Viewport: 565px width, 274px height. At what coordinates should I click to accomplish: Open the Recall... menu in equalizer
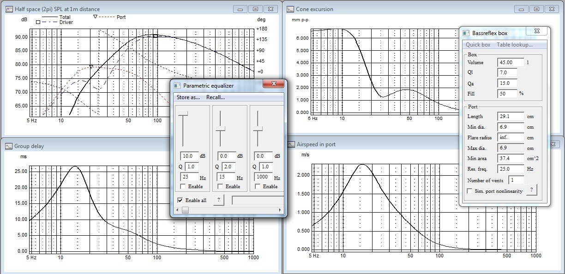tap(215, 97)
